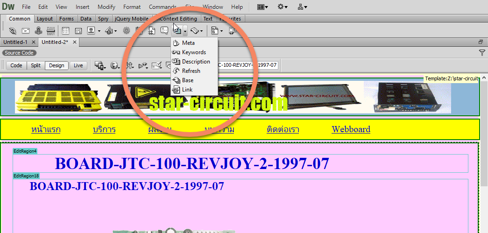488x233 pixels.
Task: Switch to Code view
Action: tap(16, 65)
